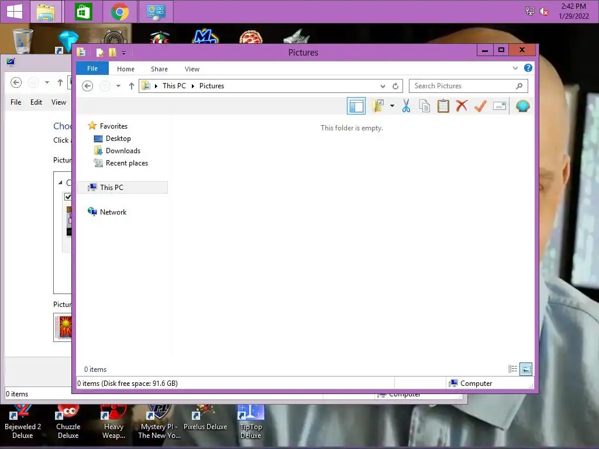Click the quick access New folder icon
Screen dimensions: 599x449
click(112, 52)
